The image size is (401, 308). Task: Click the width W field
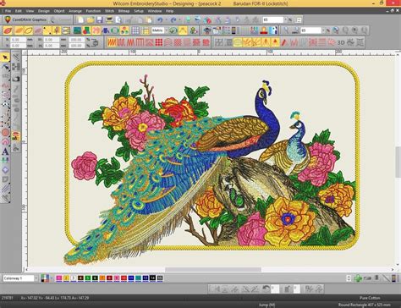(x=52, y=40)
